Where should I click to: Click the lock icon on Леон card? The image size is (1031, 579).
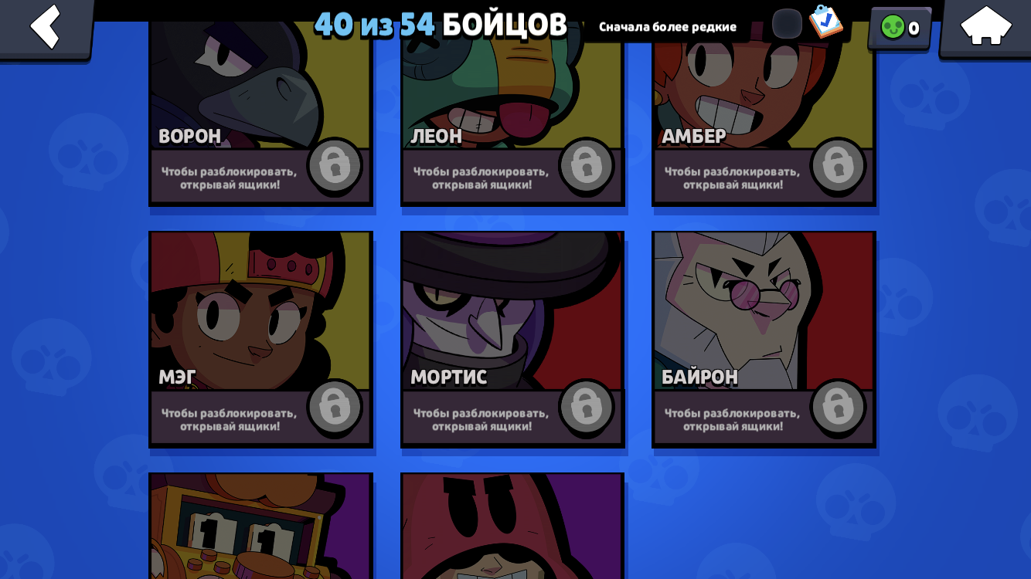[587, 165]
